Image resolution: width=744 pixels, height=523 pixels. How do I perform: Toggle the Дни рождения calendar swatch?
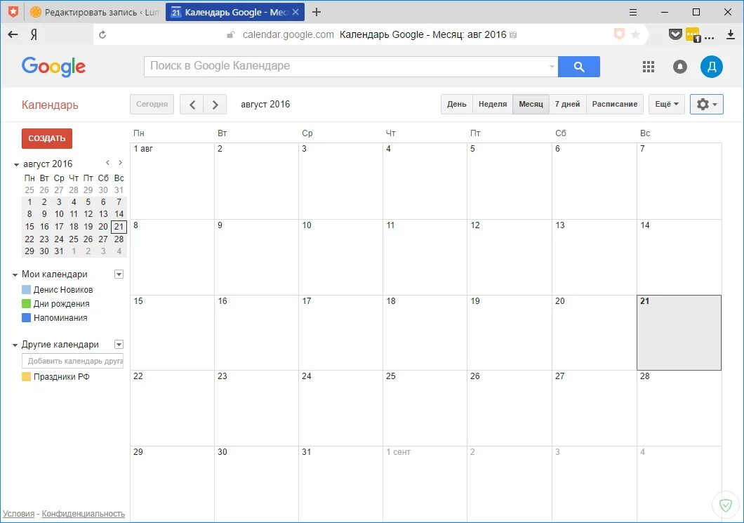pos(27,304)
